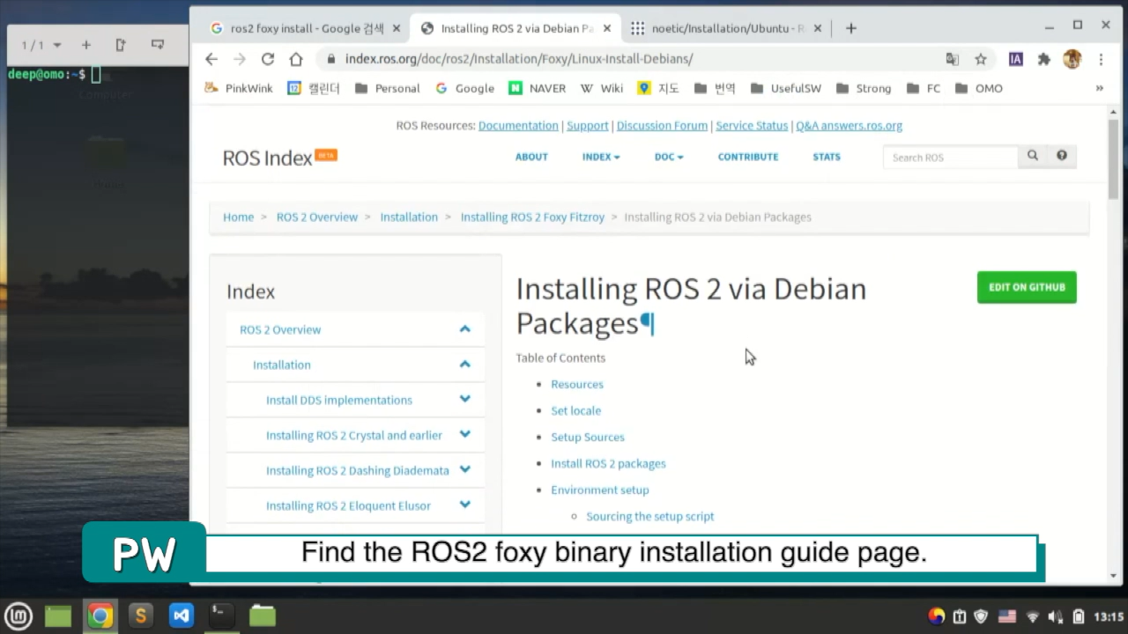Open the INDEX dropdown menu
The height and width of the screenshot is (634, 1128).
click(x=601, y=157)
